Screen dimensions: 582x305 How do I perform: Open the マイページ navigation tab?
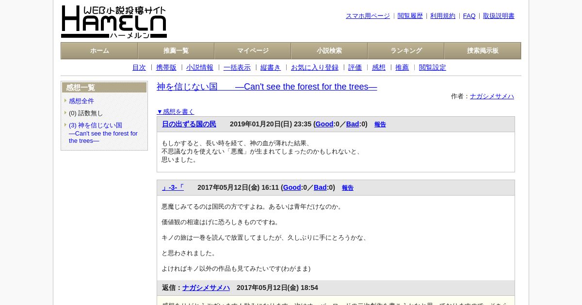click(253, 51)
